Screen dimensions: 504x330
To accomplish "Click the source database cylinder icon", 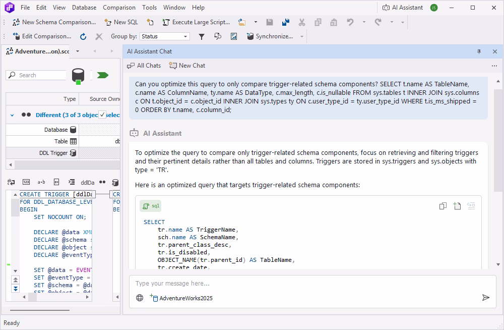I will 78,76.
